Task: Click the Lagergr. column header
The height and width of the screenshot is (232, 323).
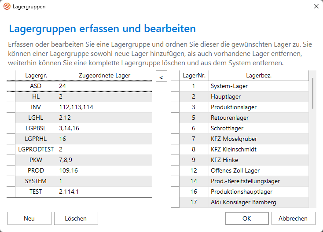Action: [36, 76]
